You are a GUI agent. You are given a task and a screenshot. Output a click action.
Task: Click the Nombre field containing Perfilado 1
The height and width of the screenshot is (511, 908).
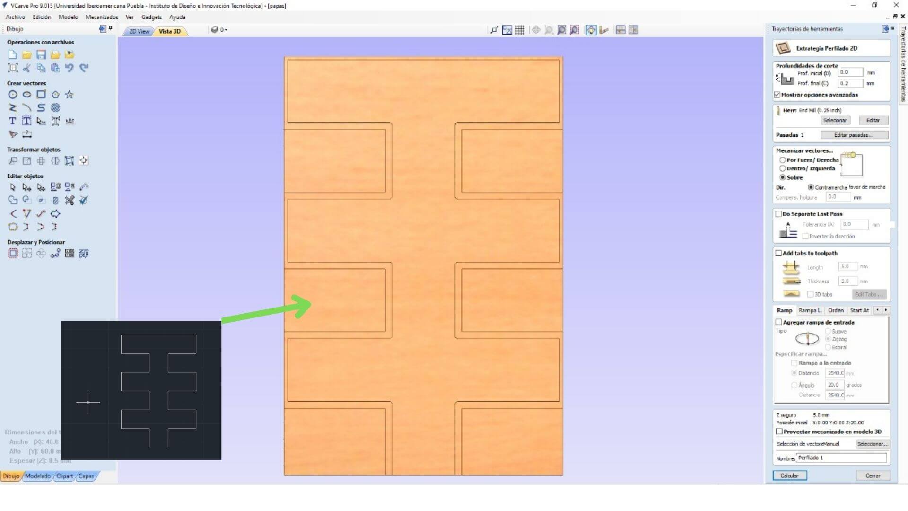[841, 458]
